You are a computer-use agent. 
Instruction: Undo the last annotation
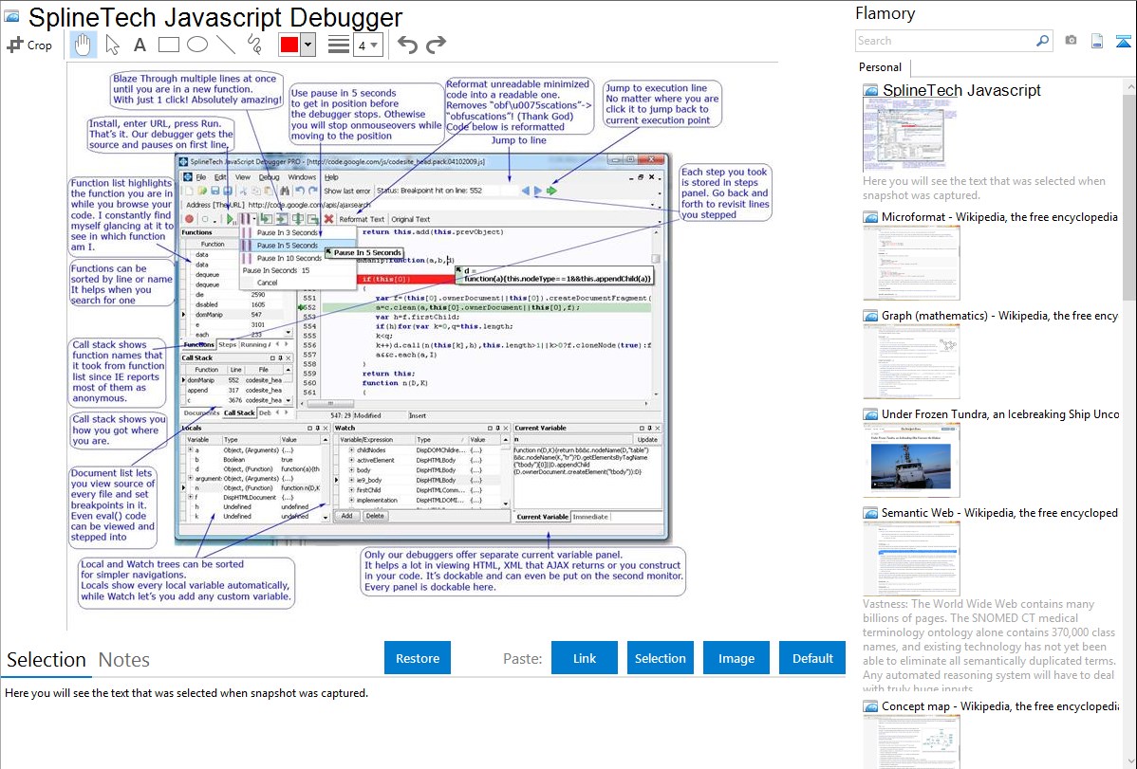click(x=407, y=45)
